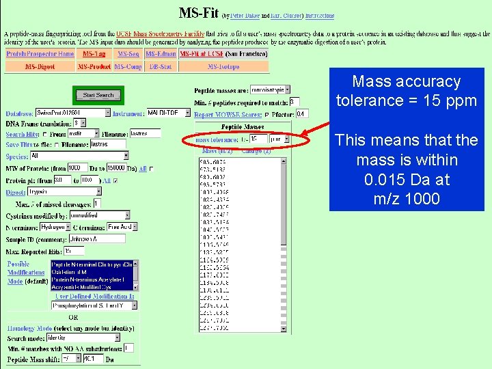Viewport: 492px width, 369px height.
Task: Open the MS-Fit at UCSF link
Action: click(x=202, y=54)
